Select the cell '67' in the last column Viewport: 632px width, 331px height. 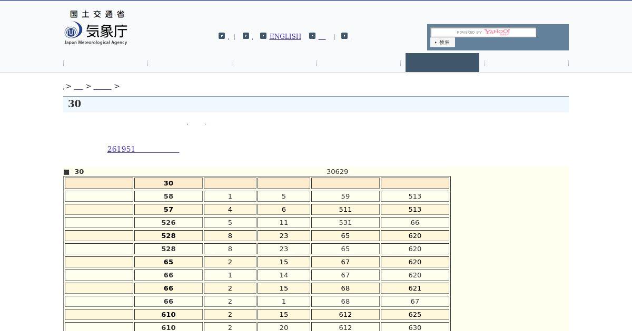pyautogui.click(x=415, y=301)
